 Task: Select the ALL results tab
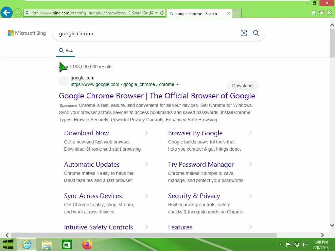point(66,51)
